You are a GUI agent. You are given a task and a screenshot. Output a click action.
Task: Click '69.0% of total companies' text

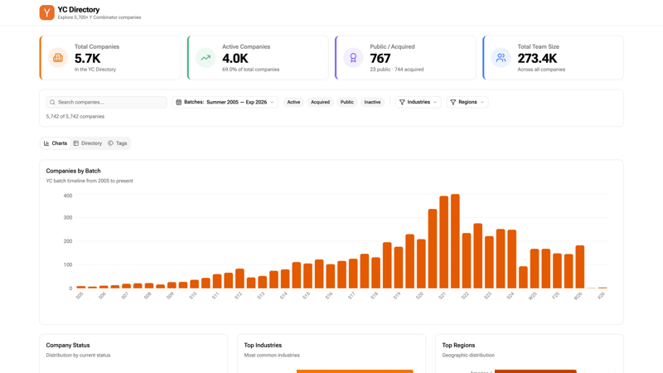[251, 70]
